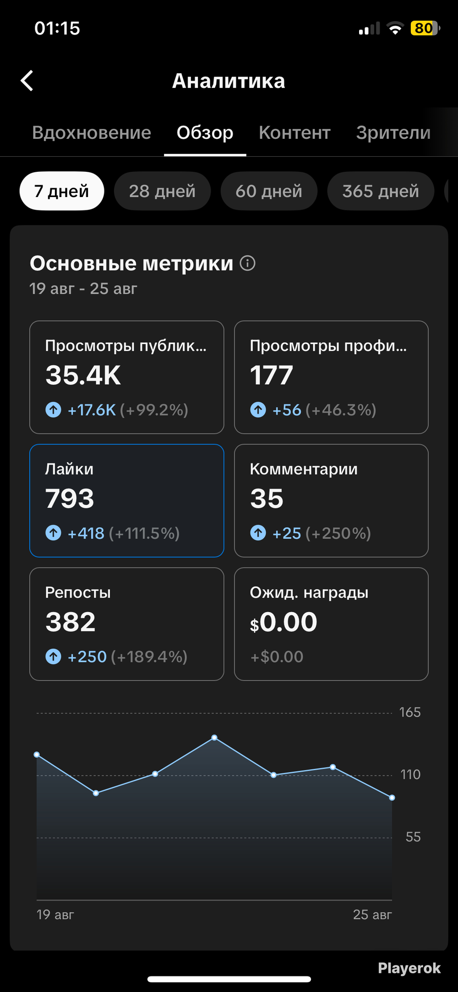Tap the back arrow icon
Image resolution: width=458 pixels, height=992 pixels.
27,81
